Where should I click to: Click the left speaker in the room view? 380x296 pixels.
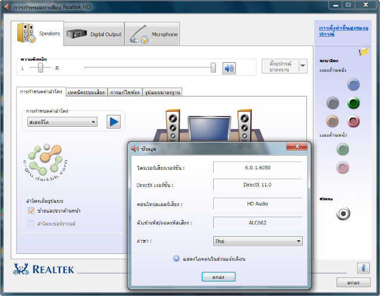click(x=173, y=125)
